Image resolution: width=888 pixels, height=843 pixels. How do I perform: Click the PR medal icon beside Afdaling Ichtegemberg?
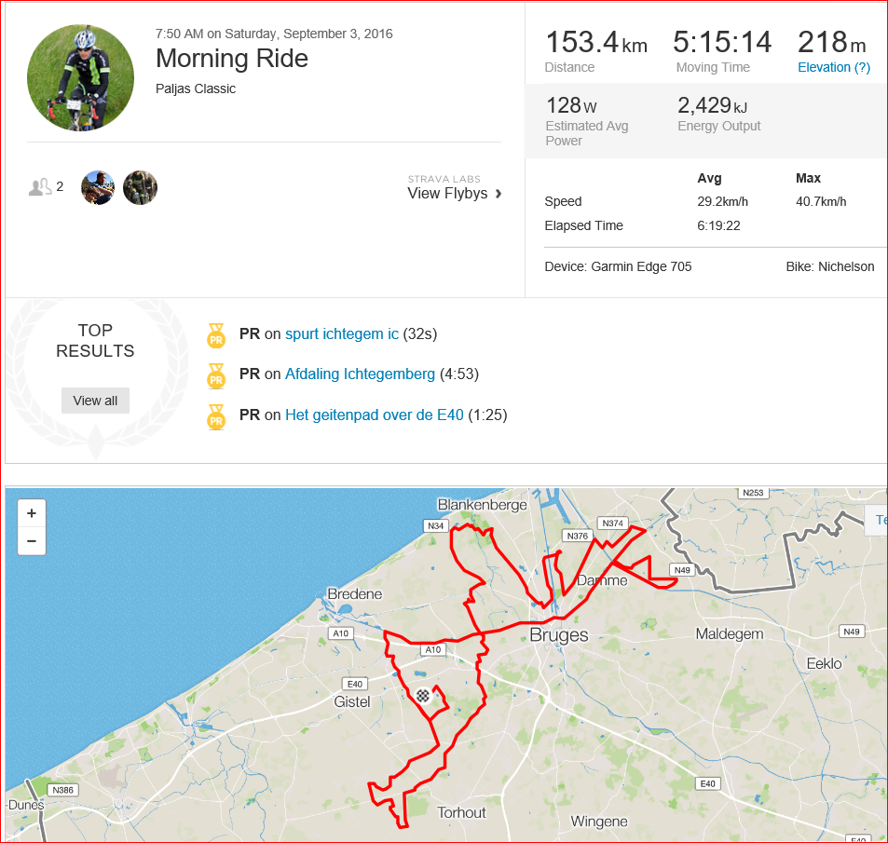pyautogui.click(x=216, y=376)
